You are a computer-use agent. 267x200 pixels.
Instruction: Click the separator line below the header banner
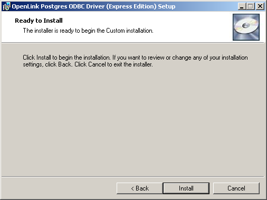click(133, 42)
